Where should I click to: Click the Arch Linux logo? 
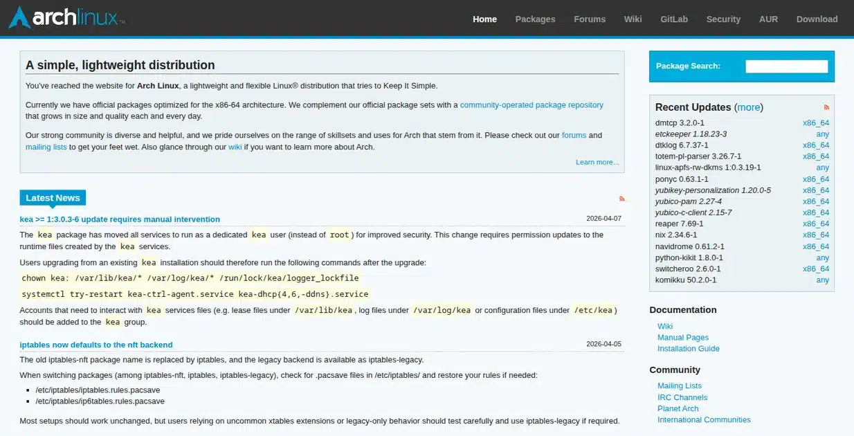click(x=66, y=17)
